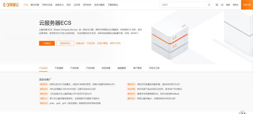253x114 pixels.
Task: Open the 免费试用 link
Action: 80,43
